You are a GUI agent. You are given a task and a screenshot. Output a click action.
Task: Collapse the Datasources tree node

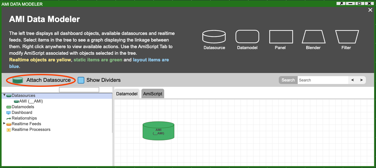point(4,95)
